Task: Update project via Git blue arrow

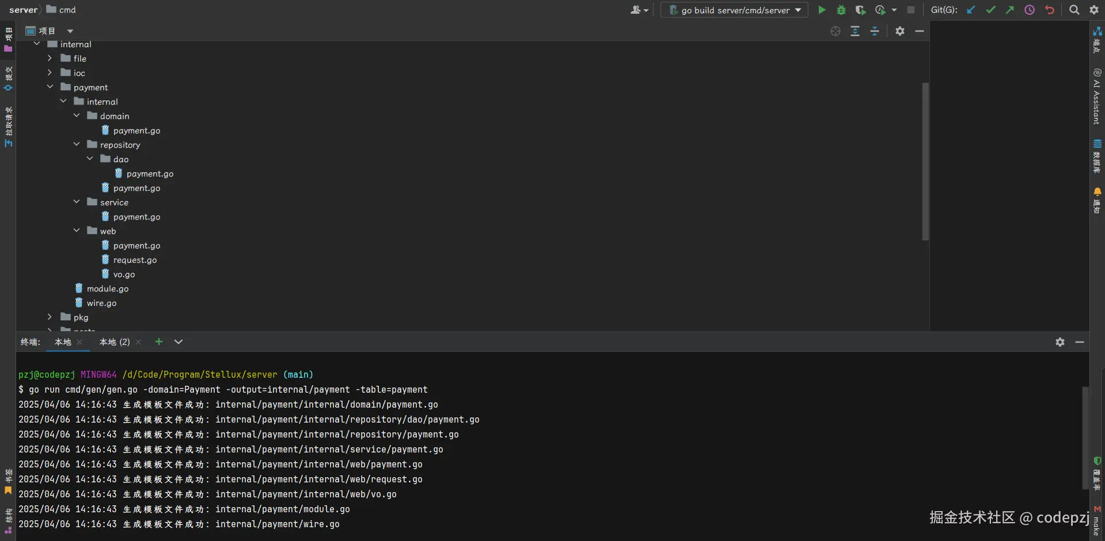Action: (971, 10)
